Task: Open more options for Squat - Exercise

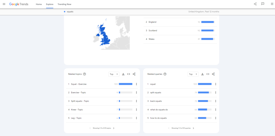Action: [x=136, y=84]
